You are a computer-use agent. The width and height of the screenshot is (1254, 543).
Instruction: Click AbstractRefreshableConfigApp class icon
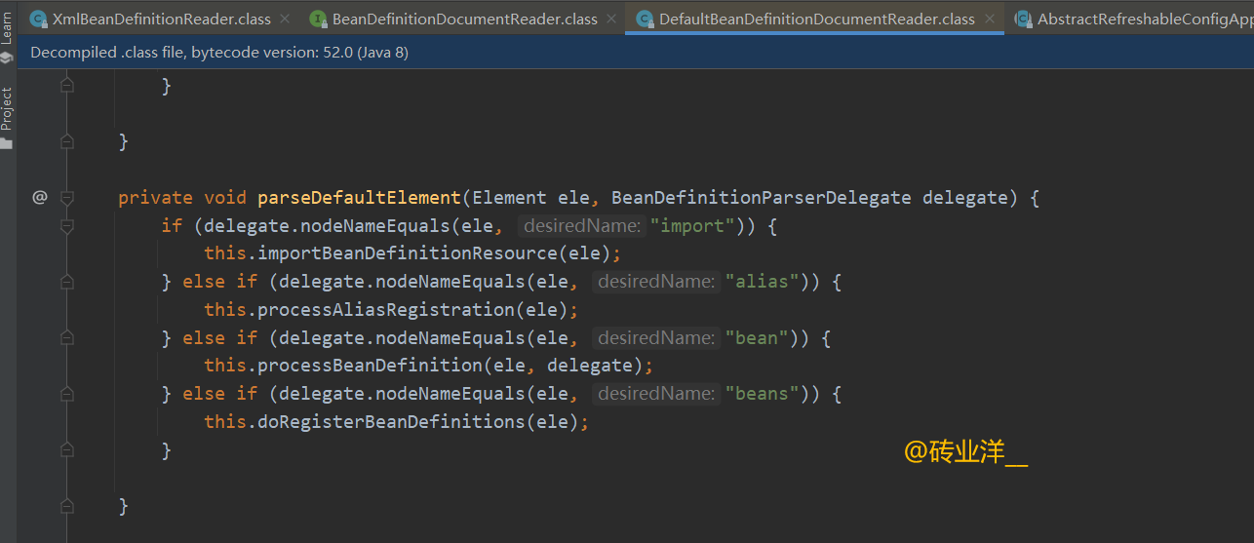1023,19
